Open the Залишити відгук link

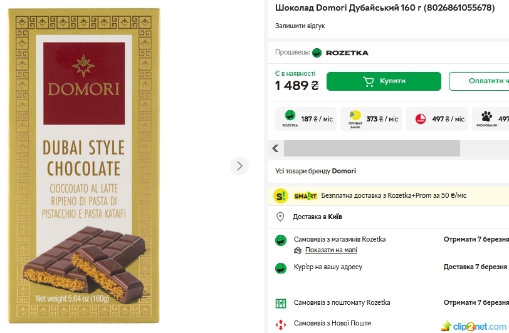(300, 26)
